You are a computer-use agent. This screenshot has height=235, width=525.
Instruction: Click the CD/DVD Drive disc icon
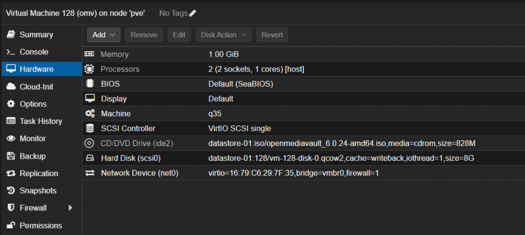(90, 143)
